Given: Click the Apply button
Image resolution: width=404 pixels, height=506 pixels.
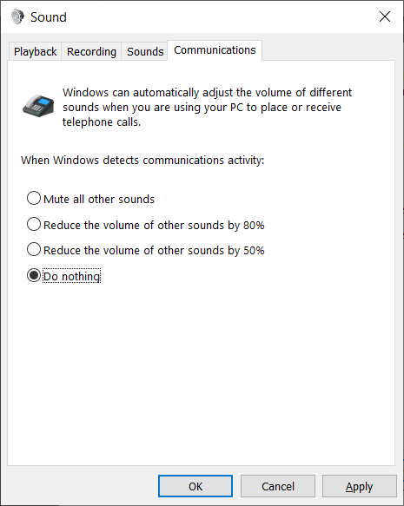Looking at the screenshot, I should tap(360, 486).
